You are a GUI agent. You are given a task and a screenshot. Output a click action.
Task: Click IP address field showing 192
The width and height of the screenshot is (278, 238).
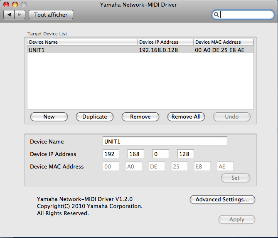[111, 154]
